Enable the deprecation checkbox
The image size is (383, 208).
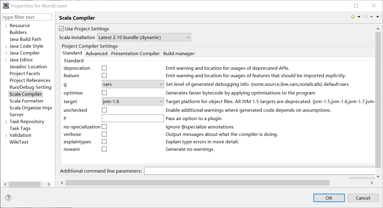point(104,68)
